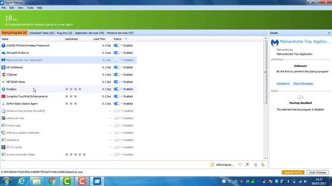Open status dropdown arrow for Synaptics TouchPad Enhancements
The height and width of the screenshot is (186, 332).
click(122, 97)
